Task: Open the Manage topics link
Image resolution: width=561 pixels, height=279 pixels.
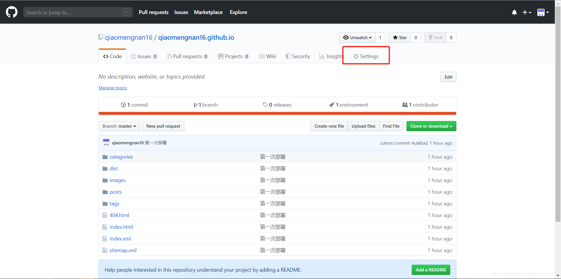Action: click(113, 88)
